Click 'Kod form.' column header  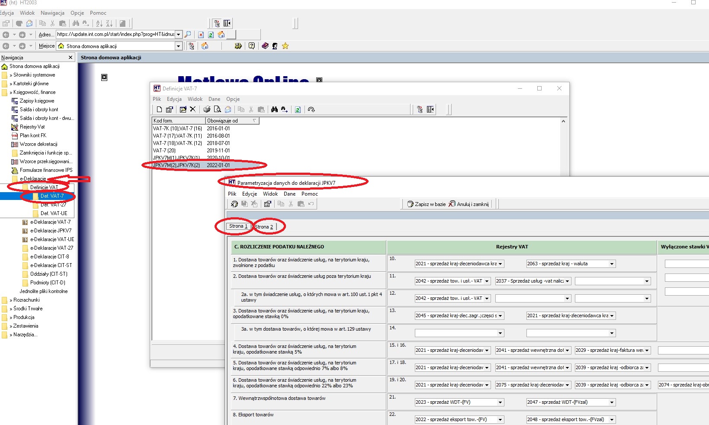(x=179, y=121)
